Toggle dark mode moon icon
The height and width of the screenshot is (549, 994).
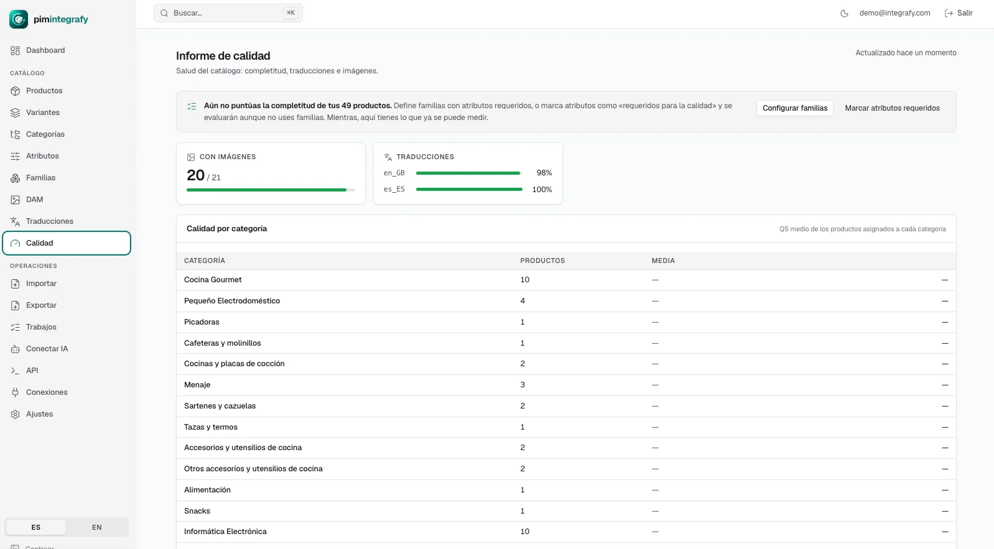[x=844, y=13]
